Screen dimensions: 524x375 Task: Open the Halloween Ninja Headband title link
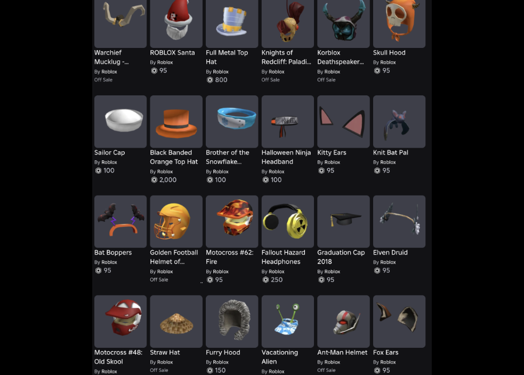[x=286, y=157]
